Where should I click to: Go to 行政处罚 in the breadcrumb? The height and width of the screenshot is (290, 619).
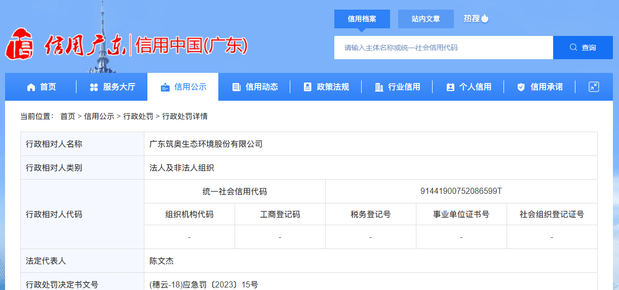pyautogui.click(x=138, y=116)
